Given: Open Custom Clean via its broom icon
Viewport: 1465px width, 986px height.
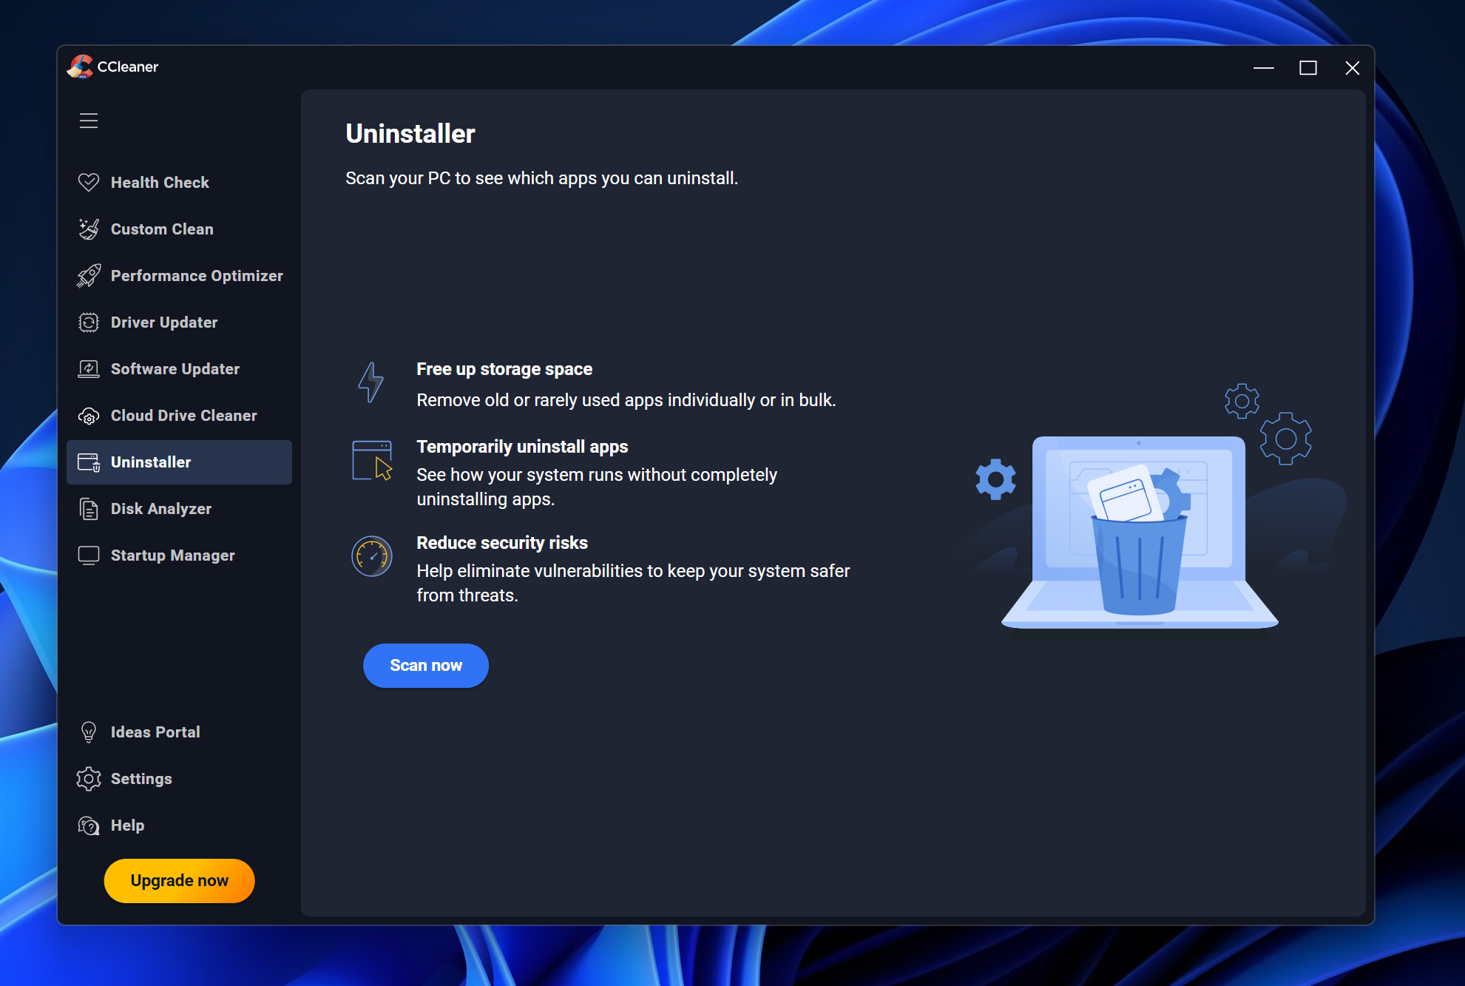Looking at the screenshot, I should (89, 229).
